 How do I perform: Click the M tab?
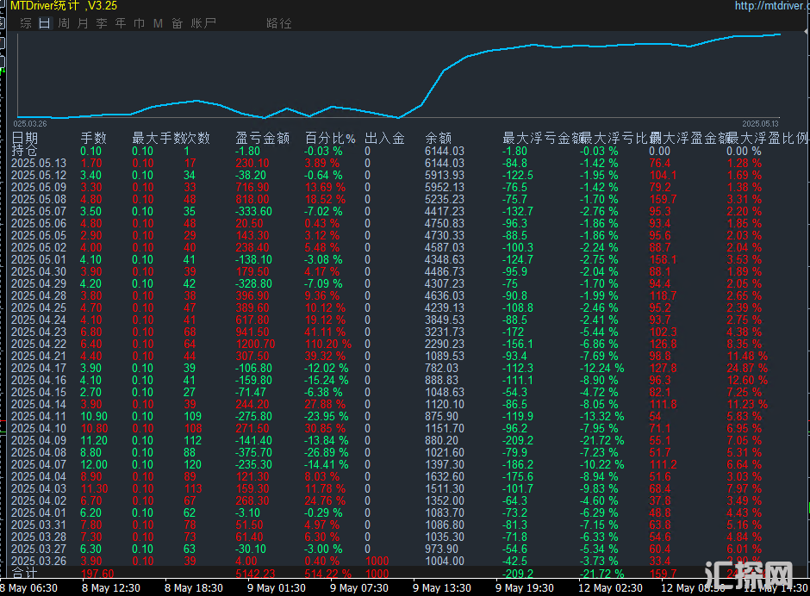pos(158,23)
